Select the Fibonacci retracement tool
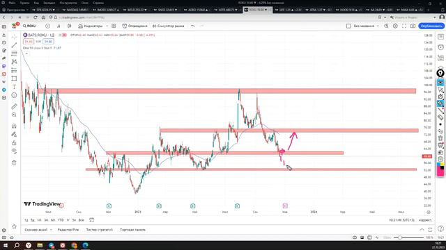 tap(14, 53)
